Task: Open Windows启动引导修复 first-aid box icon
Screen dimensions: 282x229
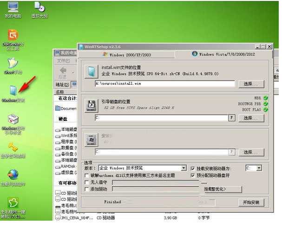Action: click(x=13, y=124)
